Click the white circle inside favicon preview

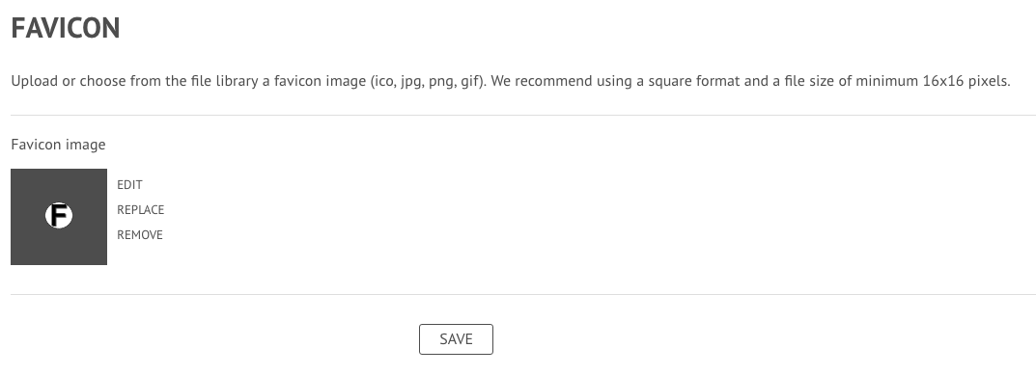pyautogui.click(x=59, y=216)
